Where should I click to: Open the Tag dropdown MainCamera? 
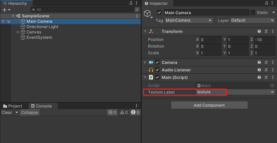pos(189,20)
